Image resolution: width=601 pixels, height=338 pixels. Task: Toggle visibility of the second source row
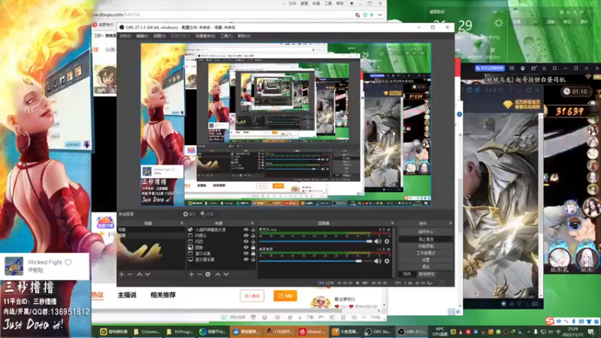(246, 236)
